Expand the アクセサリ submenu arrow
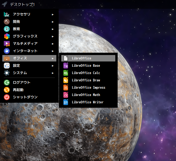This screenshot has height=161, width=176. (x=53, y=14)
